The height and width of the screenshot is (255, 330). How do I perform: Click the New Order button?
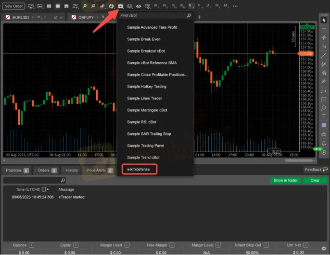[14, 6]
